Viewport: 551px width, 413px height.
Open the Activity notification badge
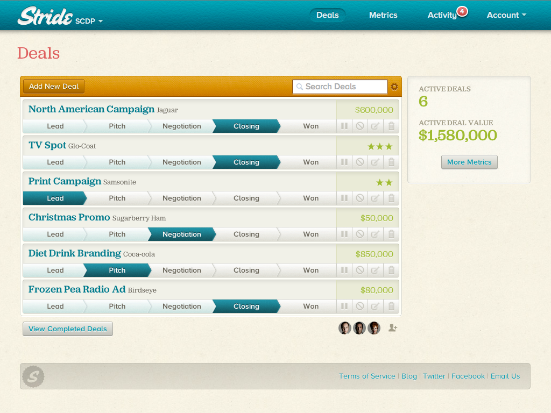462,11
